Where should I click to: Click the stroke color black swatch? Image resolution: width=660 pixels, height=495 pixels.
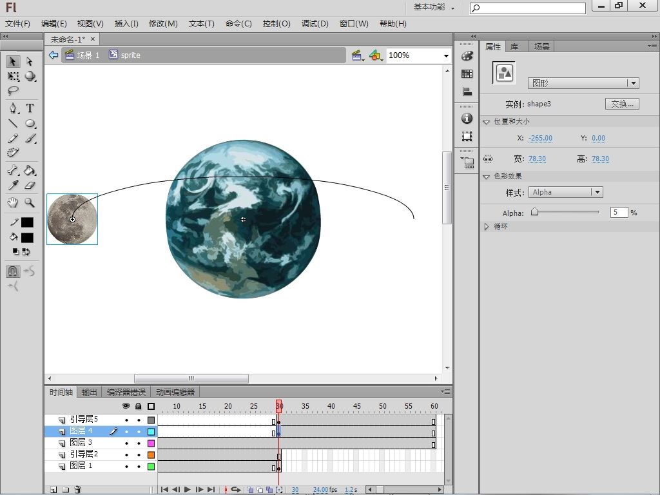pos(27,222)
